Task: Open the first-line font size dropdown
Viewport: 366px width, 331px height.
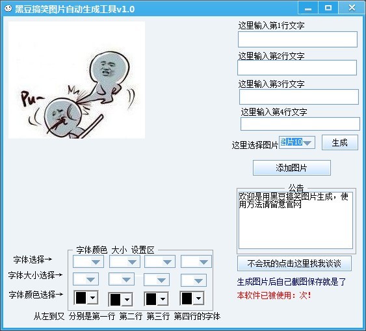Action: click(x=86, y=279)
